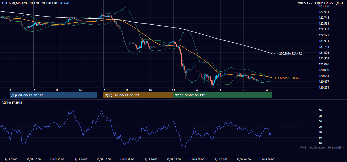The image size is (347, 162).
Task: Select the 40 SMA 120.620 label
Action: coord(287,78)
